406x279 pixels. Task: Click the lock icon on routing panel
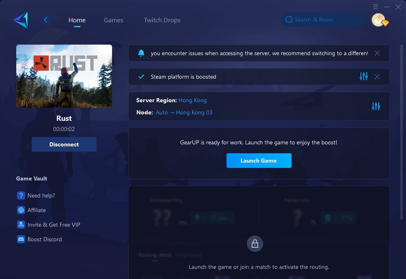255,244
